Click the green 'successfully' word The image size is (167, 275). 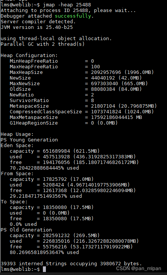pos(73,16)
